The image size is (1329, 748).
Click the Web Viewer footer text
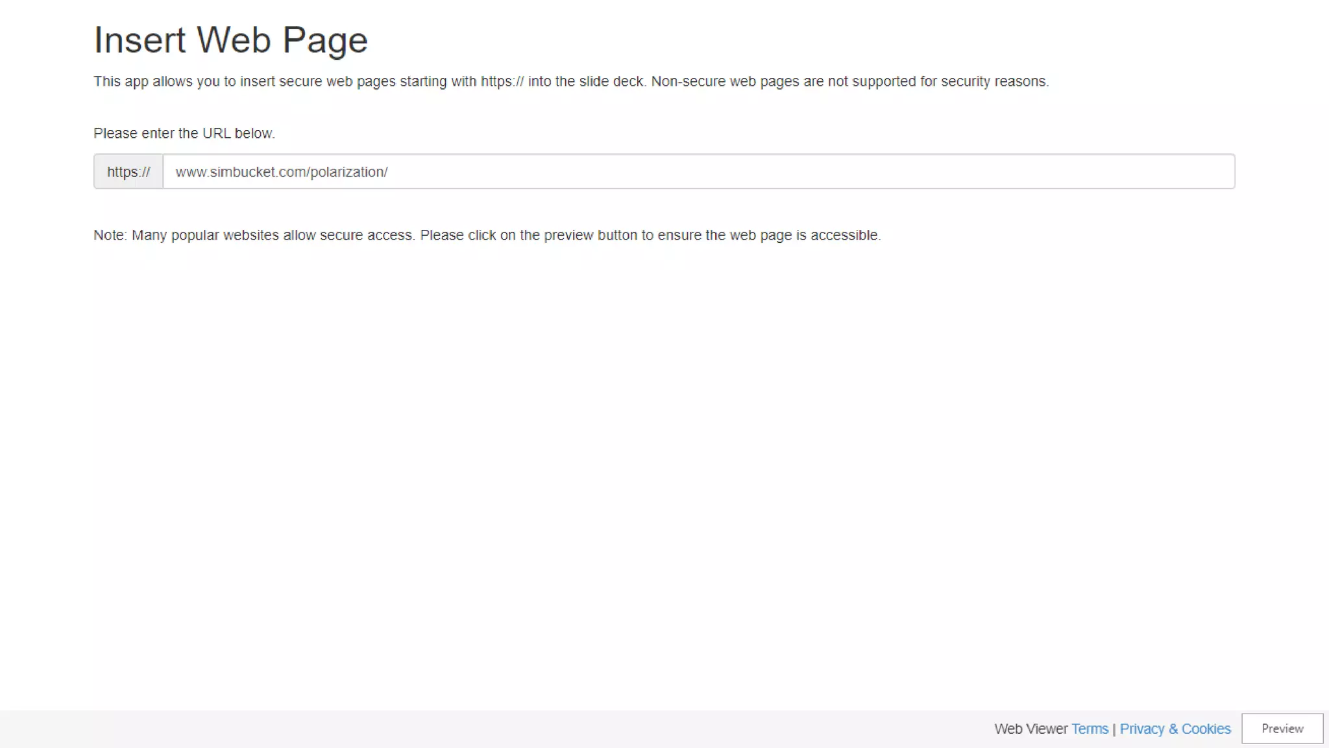(1030, 729)
